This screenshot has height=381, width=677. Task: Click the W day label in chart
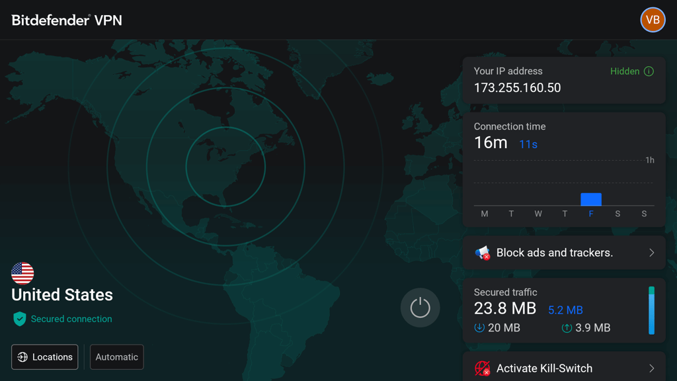(538, 214)
